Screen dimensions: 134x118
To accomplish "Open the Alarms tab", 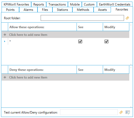I will tap(28, 10).
